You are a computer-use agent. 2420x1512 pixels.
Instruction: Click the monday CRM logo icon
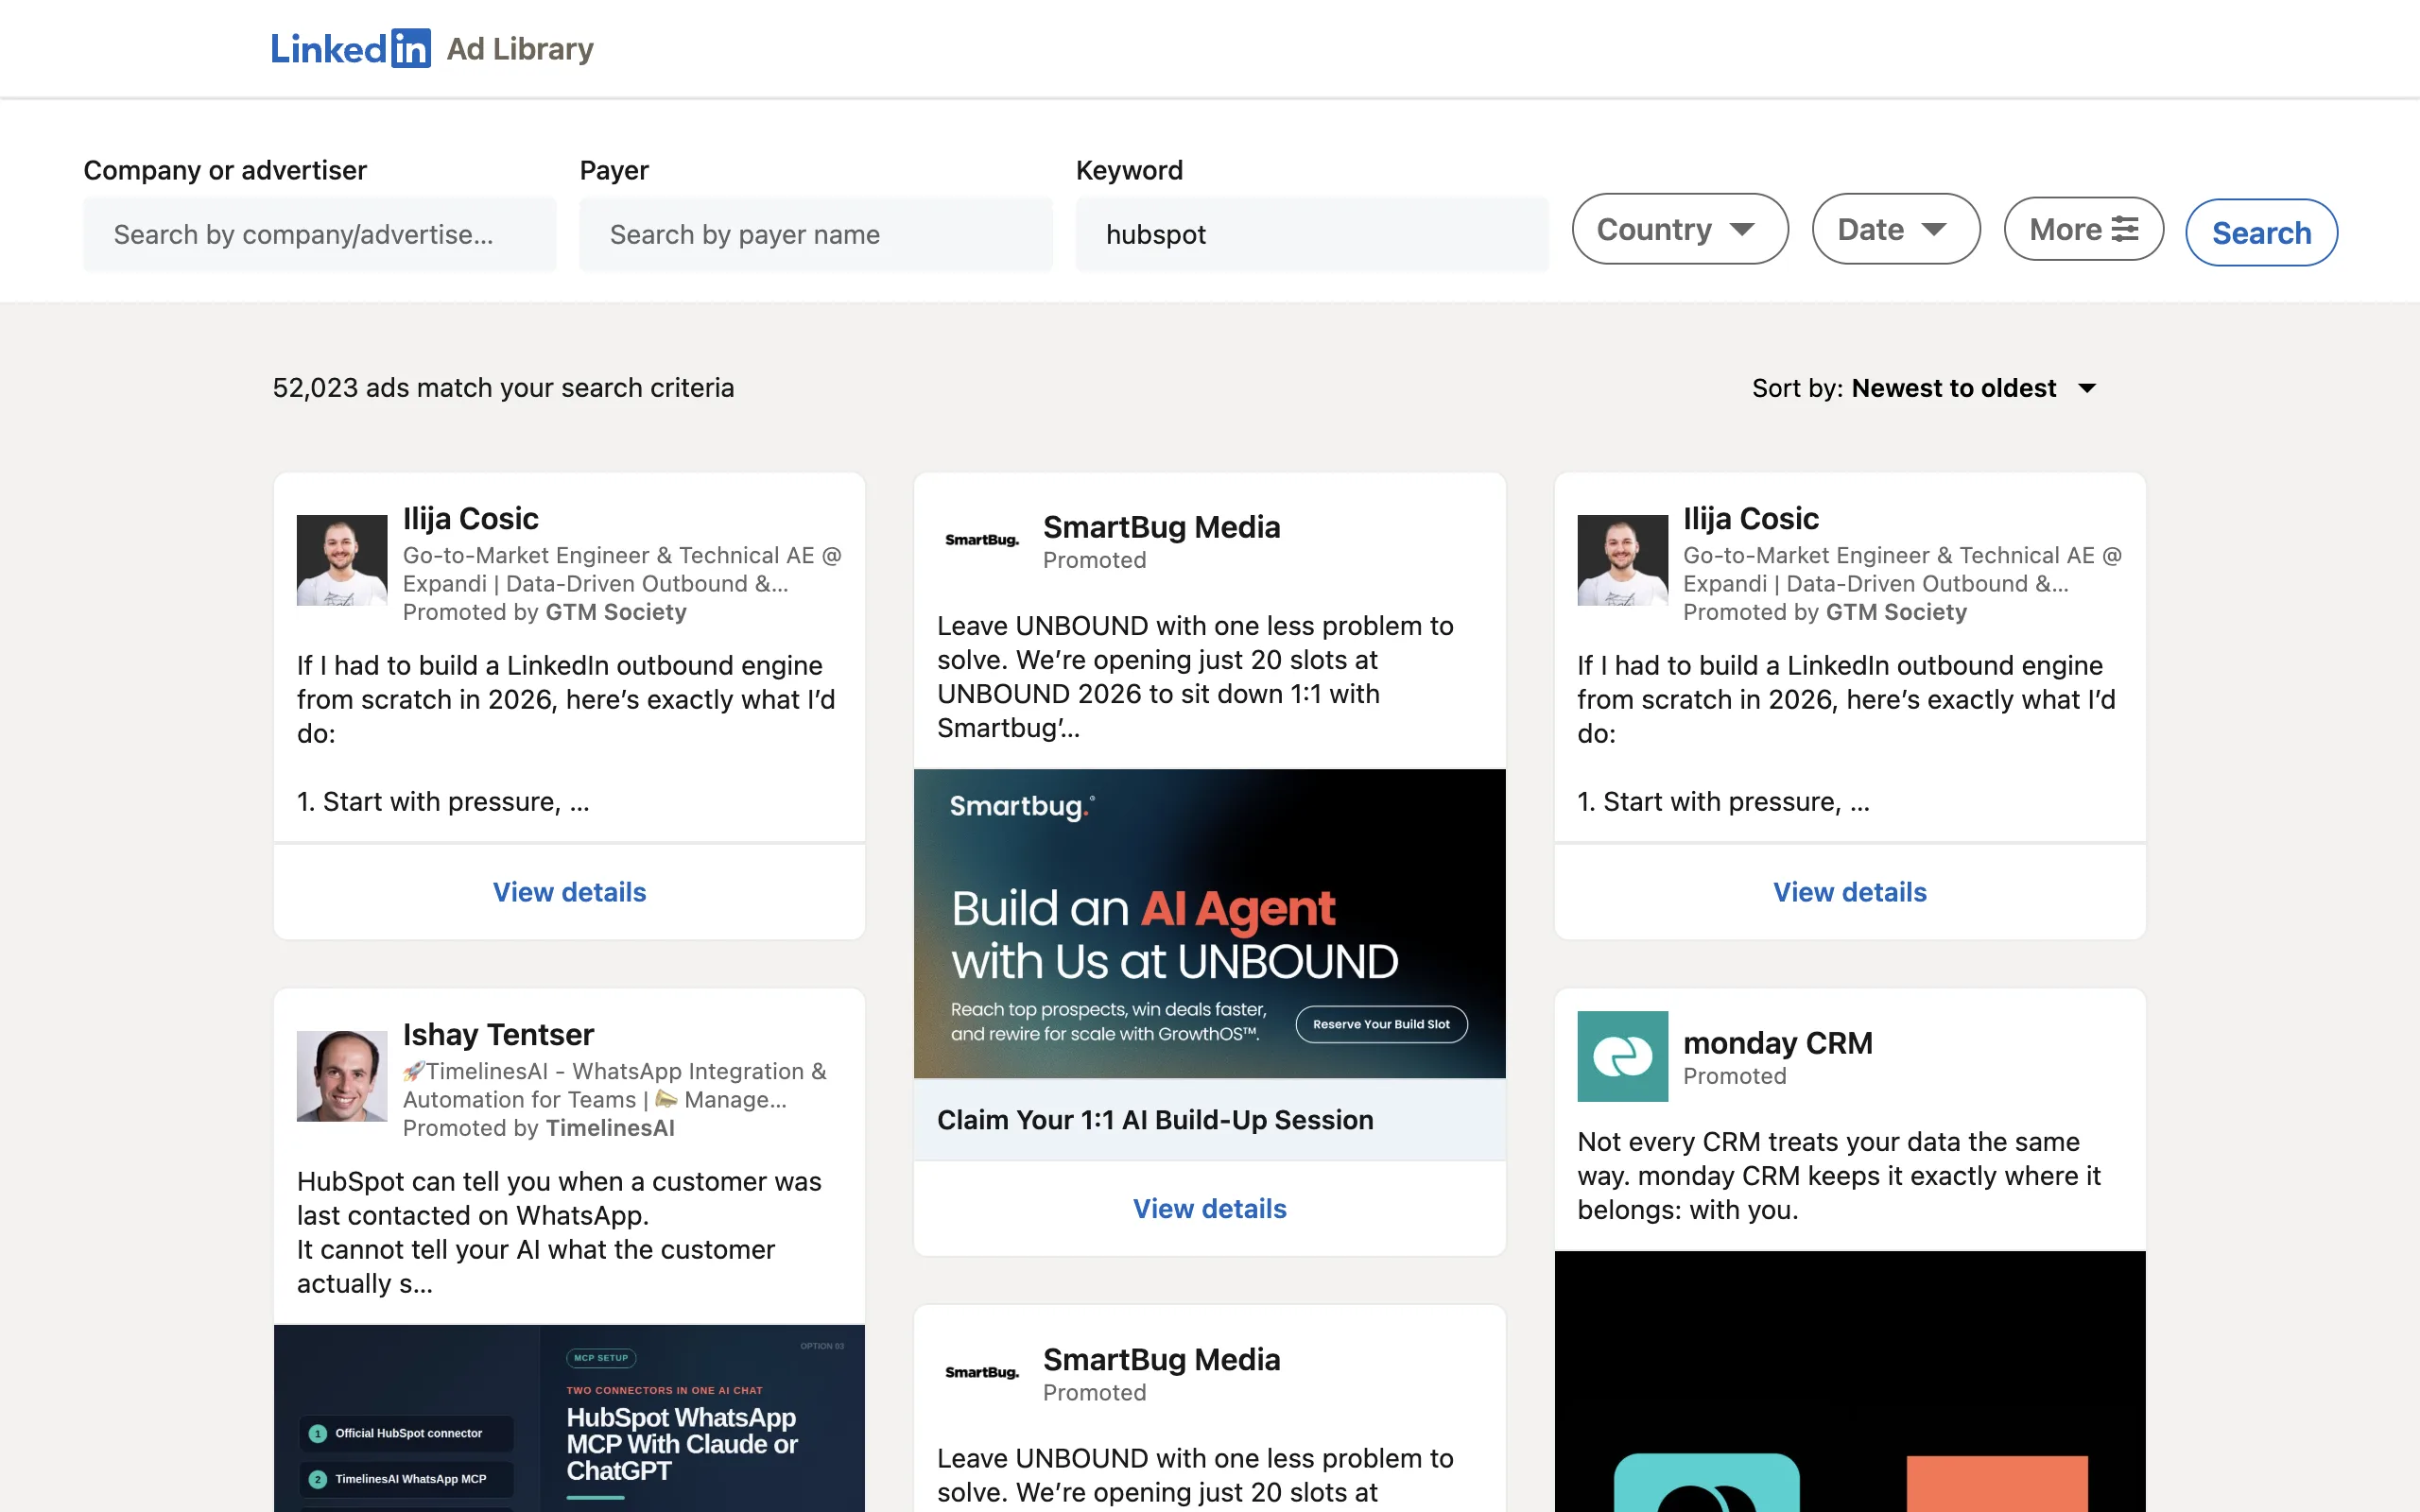click(1622, 1056)
